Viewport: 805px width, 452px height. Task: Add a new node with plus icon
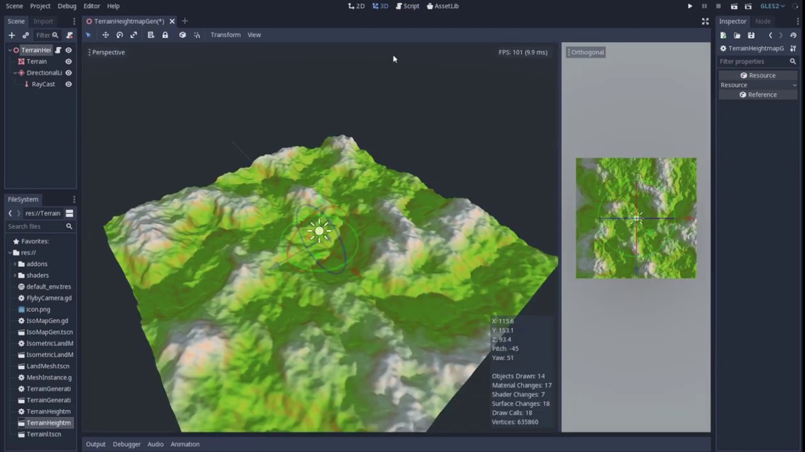pos(11,35)
